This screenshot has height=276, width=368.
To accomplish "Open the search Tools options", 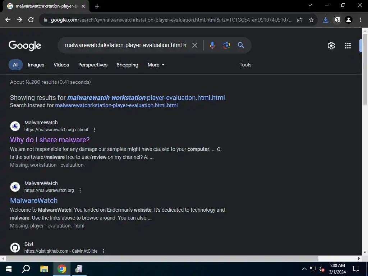I will pyautogui.click(x=245, y=65).
